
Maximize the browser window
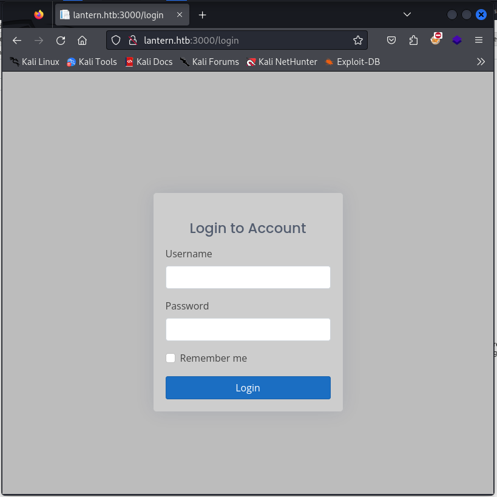click(466, 15)
